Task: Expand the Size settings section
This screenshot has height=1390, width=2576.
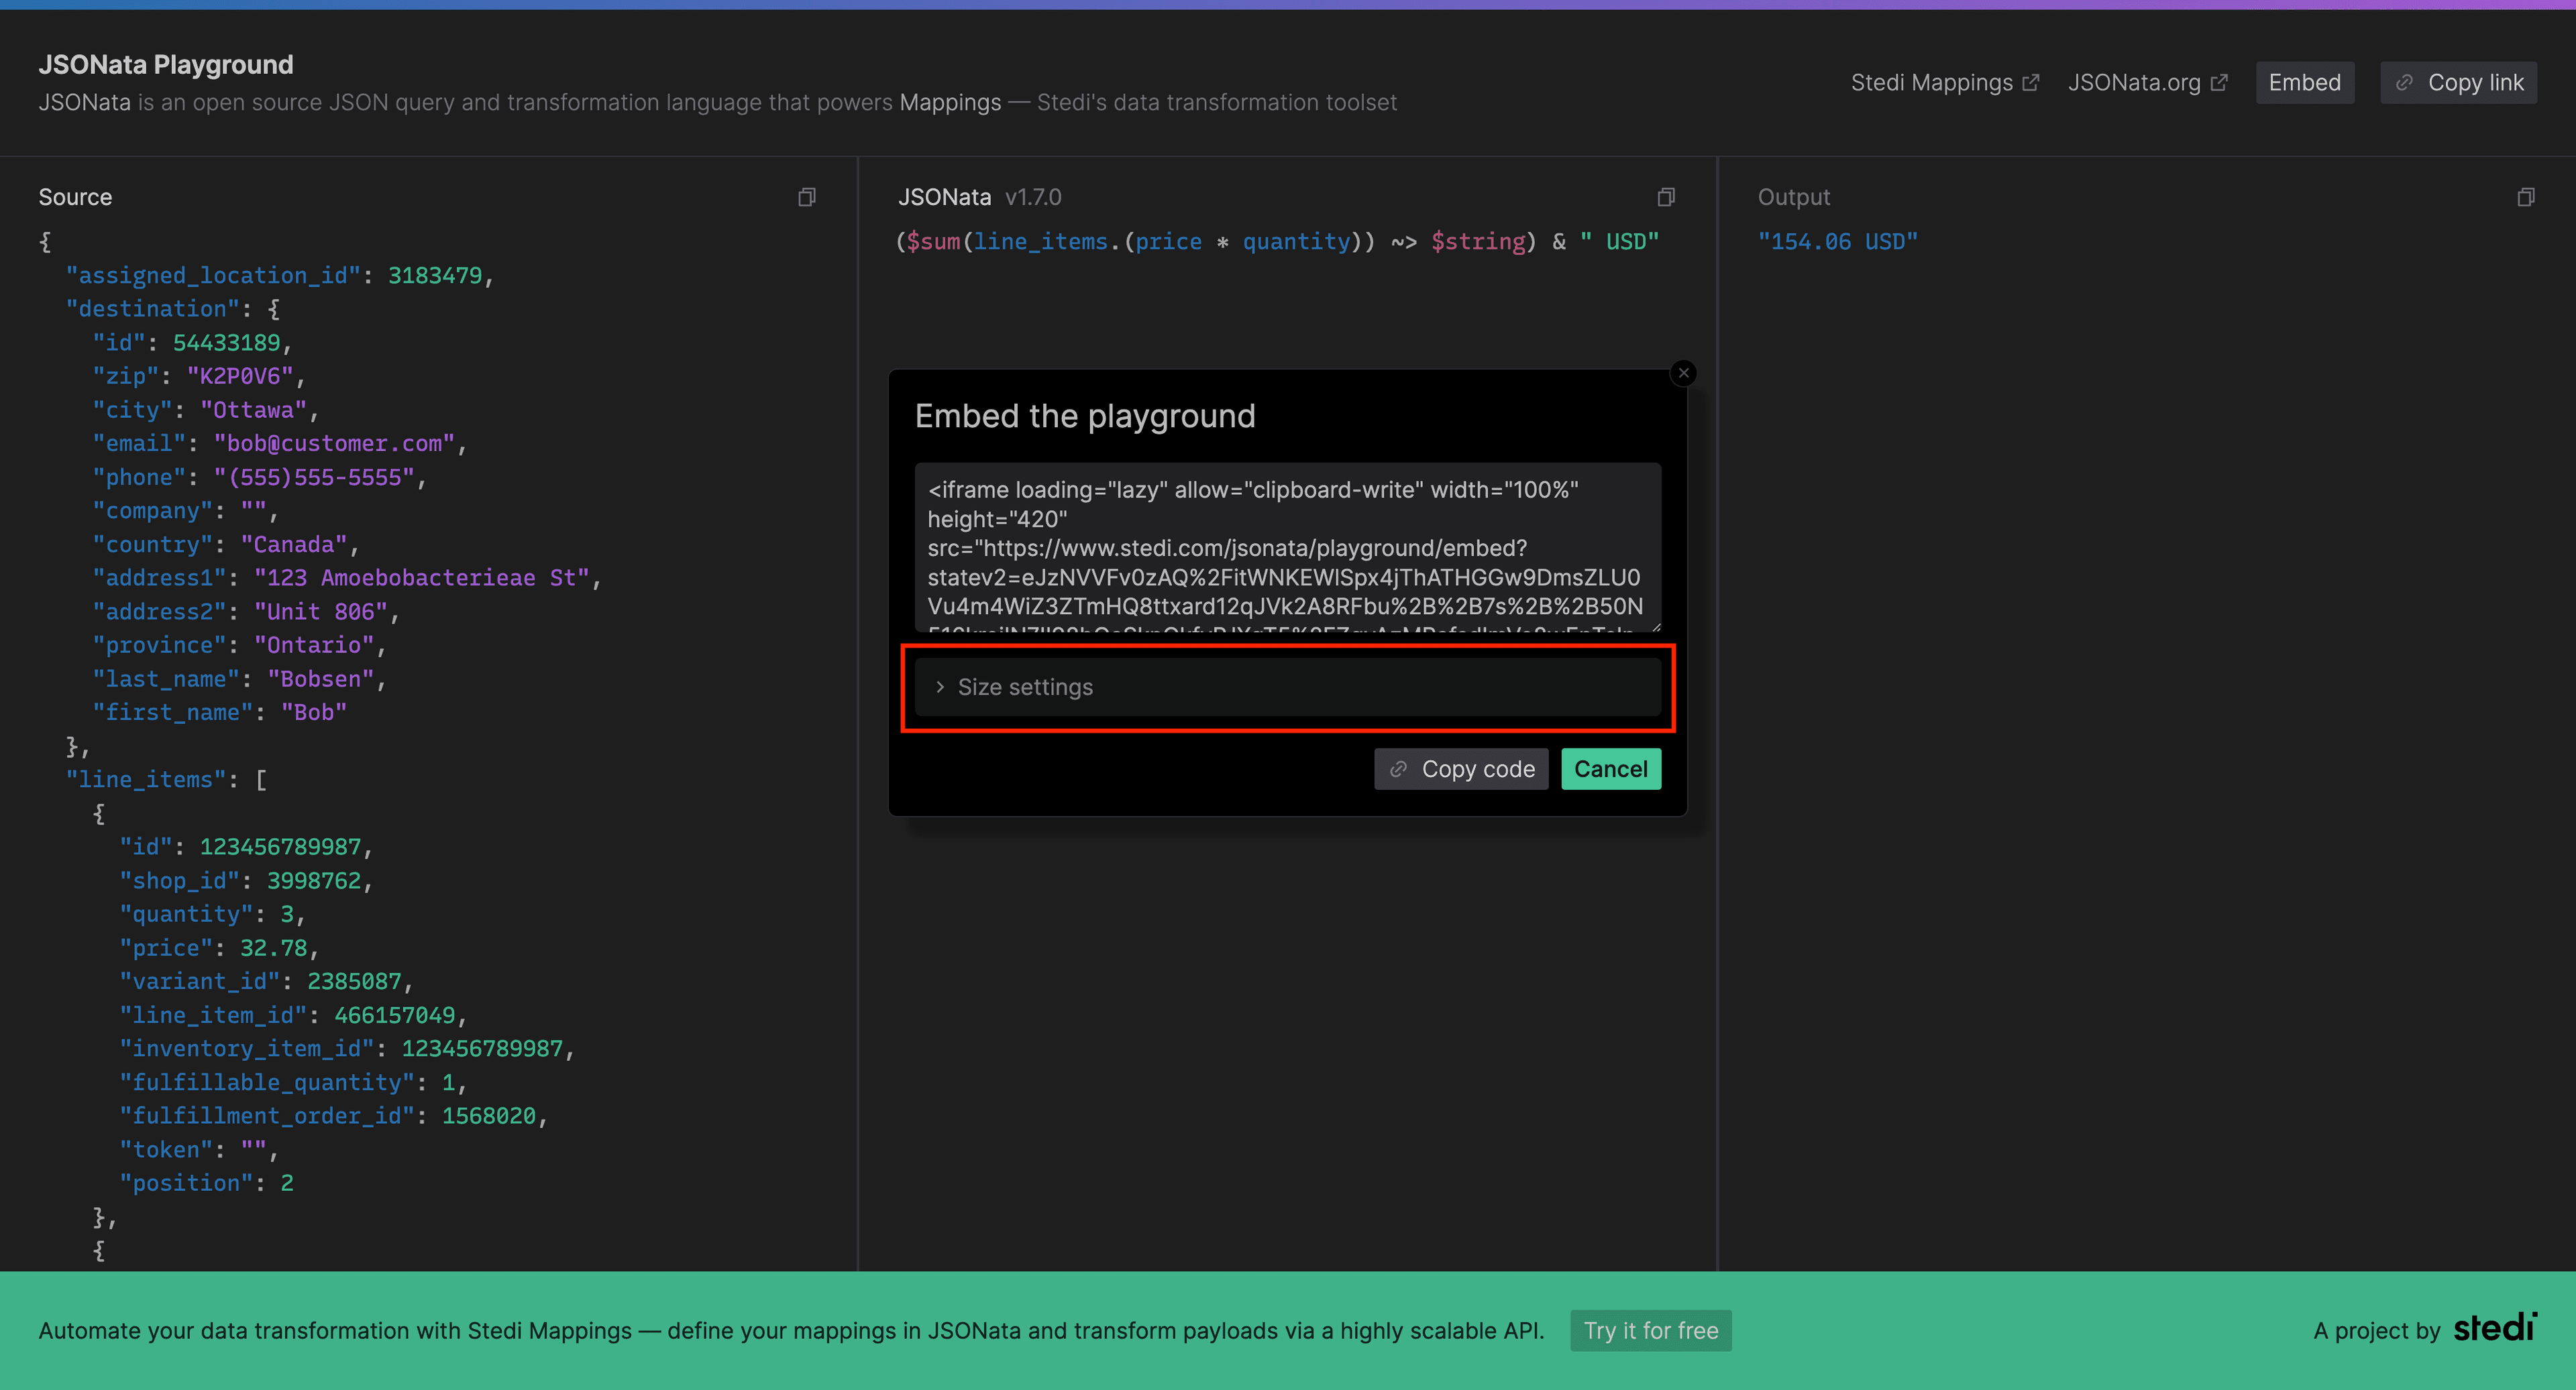Action: pyautogui.click(x=1023, y=687)
